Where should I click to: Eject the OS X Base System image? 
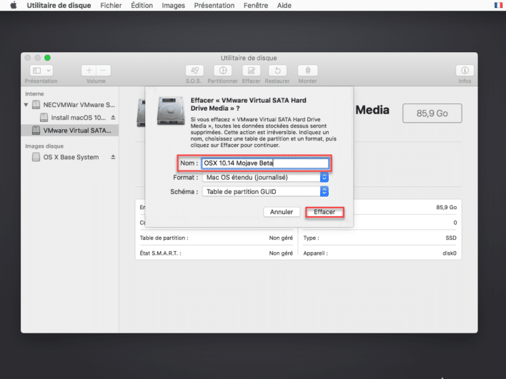tap(113, 157)
